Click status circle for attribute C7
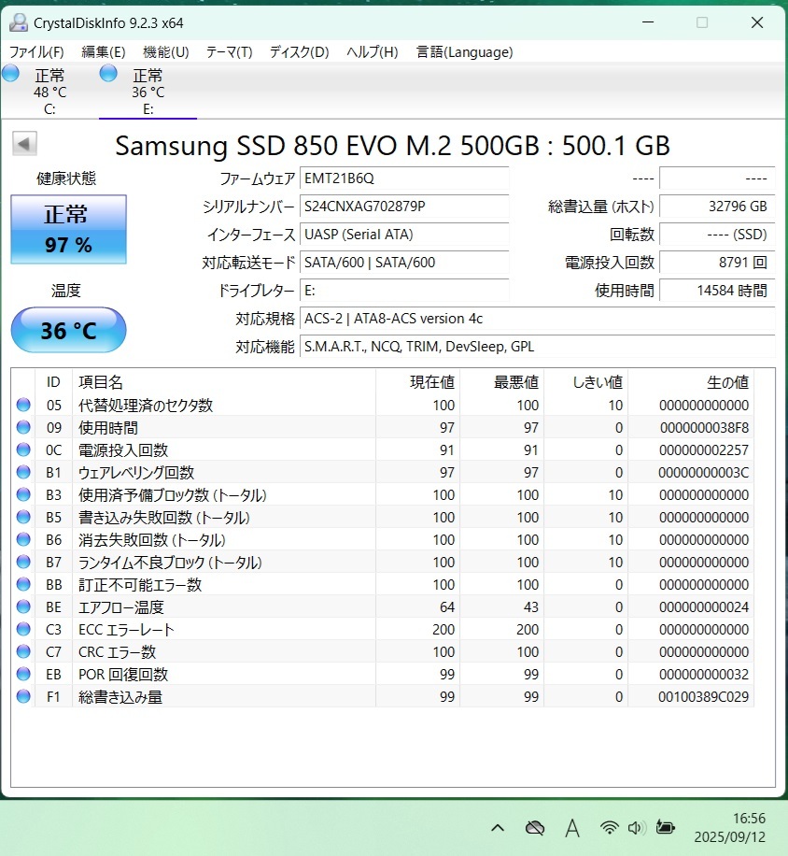This screenshot has width=788, height=856. click(x=23, y=651)
